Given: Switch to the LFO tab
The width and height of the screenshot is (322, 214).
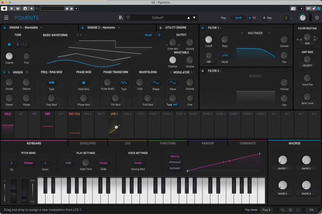Looking at the screenshot, I should tap(128, 143).
